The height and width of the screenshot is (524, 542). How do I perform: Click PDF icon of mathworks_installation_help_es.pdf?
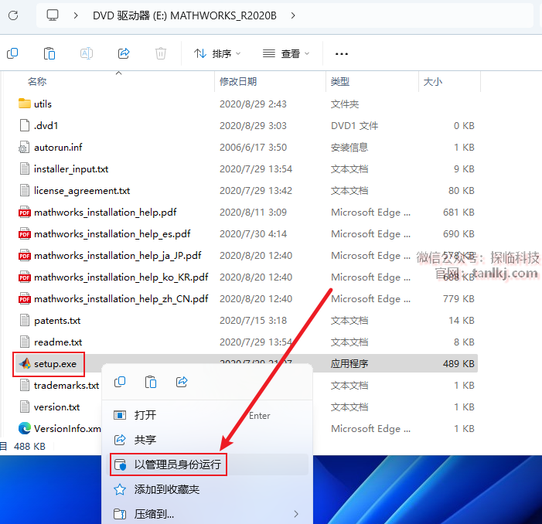(25, 234)
